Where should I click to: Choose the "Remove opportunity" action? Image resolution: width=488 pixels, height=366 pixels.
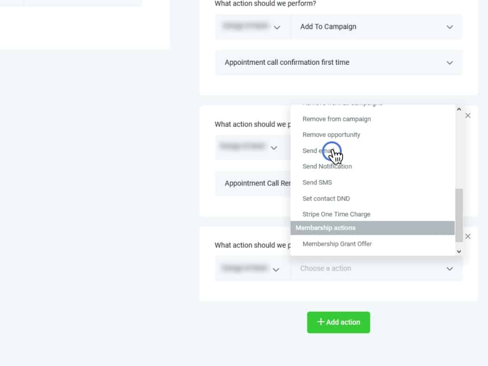(x=331, y=135)
